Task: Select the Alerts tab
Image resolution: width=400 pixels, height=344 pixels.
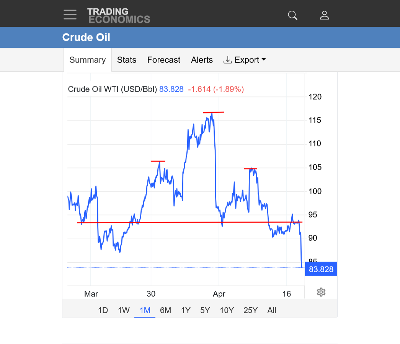Action: pos(202,60)
